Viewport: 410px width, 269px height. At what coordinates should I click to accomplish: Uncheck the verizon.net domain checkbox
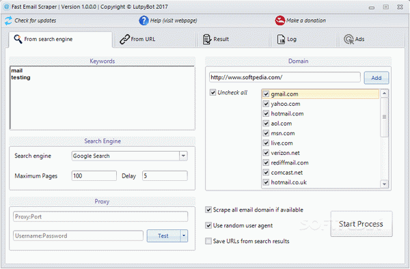[266, 153]
